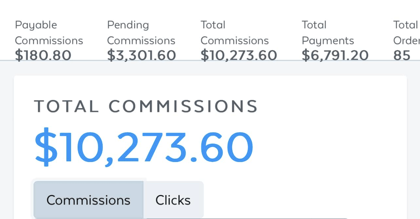The image size is (420, 219).
Task: Select the $3,301.60 pending amount
Action: [141, 55]
